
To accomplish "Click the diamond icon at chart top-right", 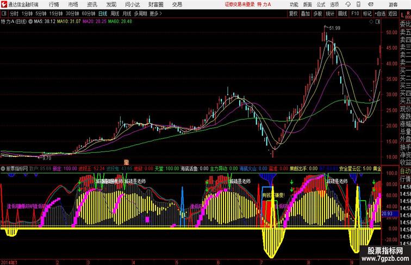I will [x=371, y=22].
